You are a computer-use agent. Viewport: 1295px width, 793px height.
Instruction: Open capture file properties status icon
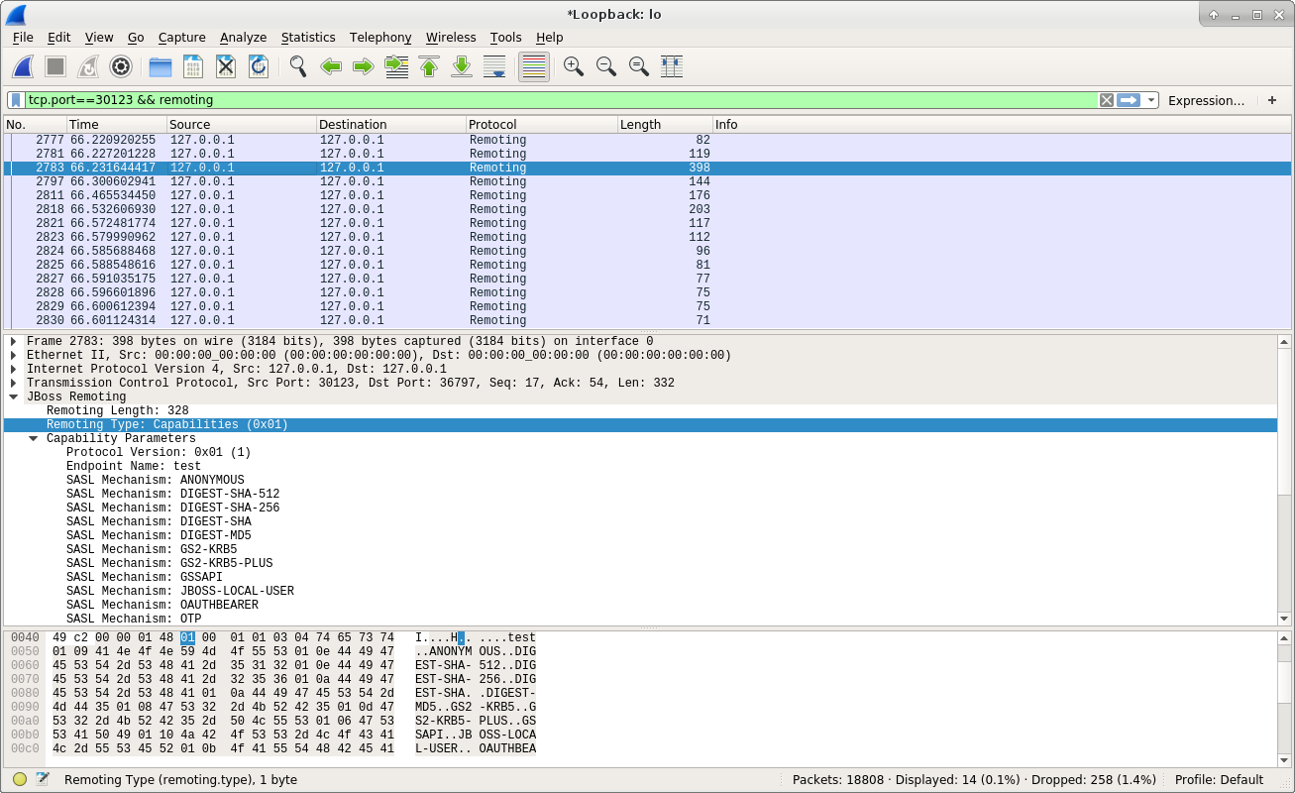[x=43, y=779]
